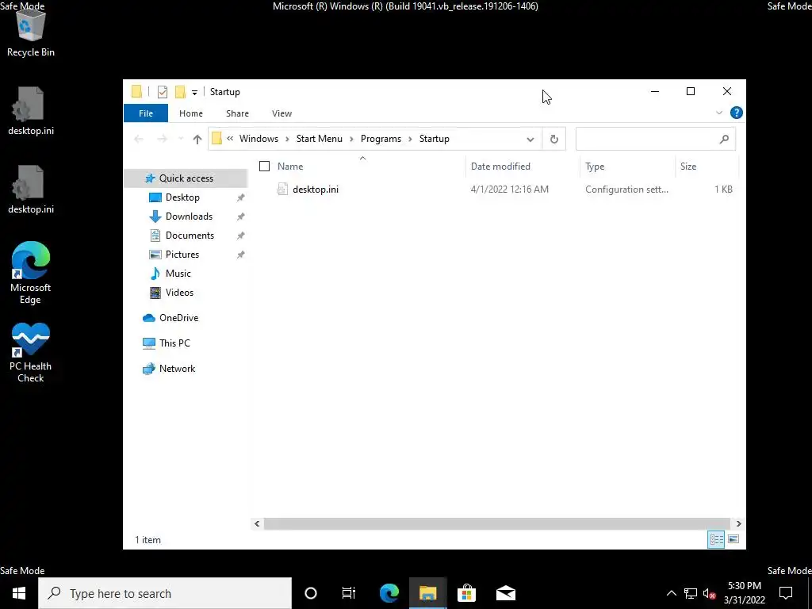Select Quick access in navigation pane
812x609 pixels.
point(186,178)
